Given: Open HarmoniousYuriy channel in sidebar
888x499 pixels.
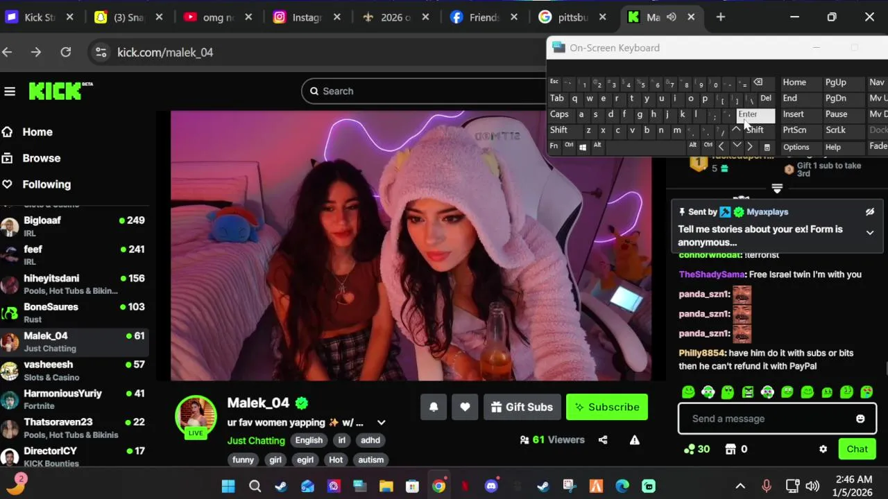Looking at the screenshot, I should coord(74,399).
